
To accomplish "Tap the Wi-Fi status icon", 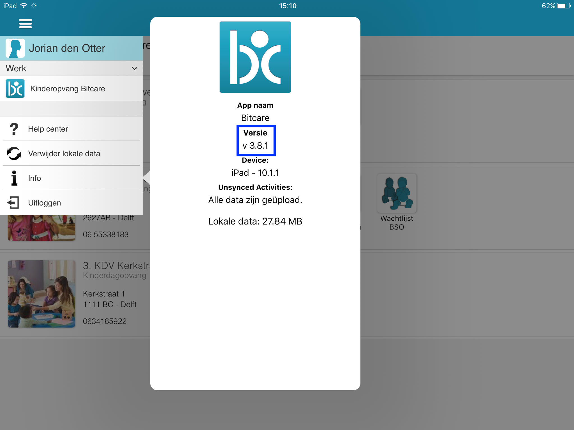I will [24, 6].
